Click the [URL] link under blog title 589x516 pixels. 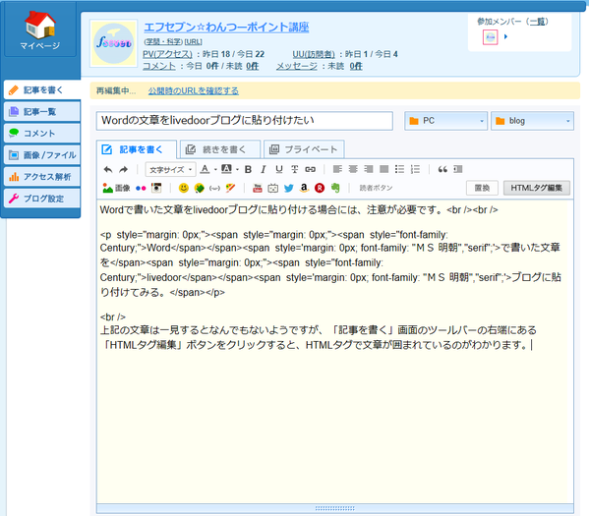pyautogui.click(x=193, y=41)
